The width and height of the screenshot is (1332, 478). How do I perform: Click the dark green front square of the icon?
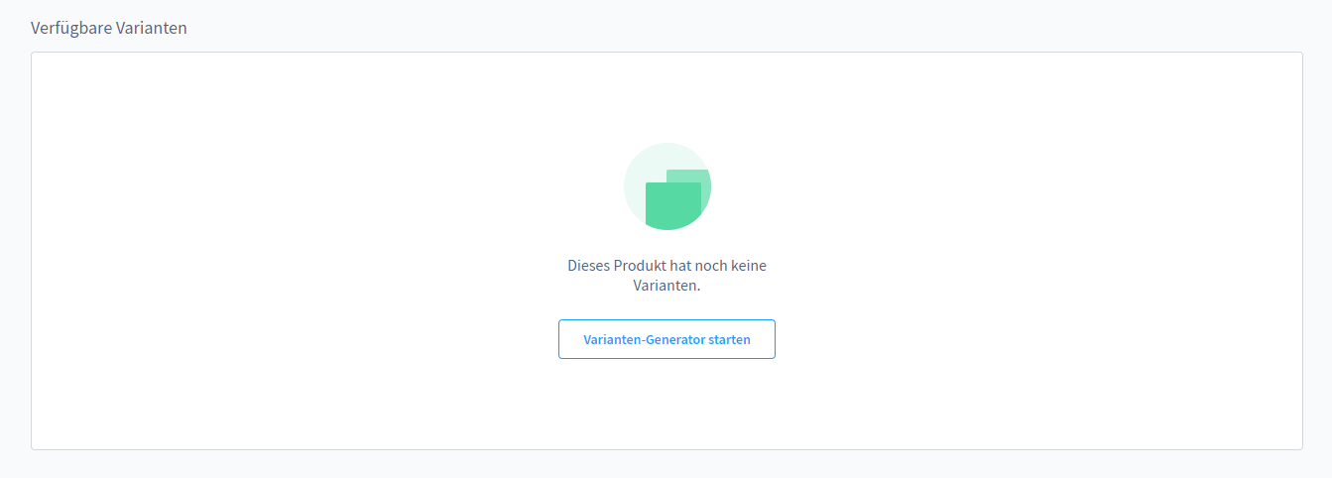669,206
